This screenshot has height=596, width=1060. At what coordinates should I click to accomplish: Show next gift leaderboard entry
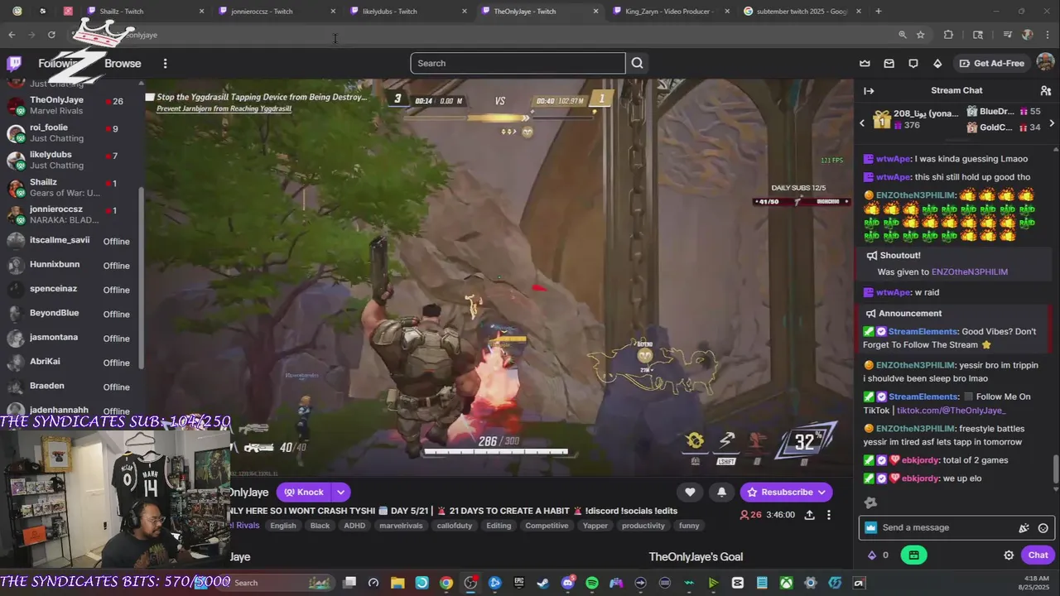(1052, 123)
